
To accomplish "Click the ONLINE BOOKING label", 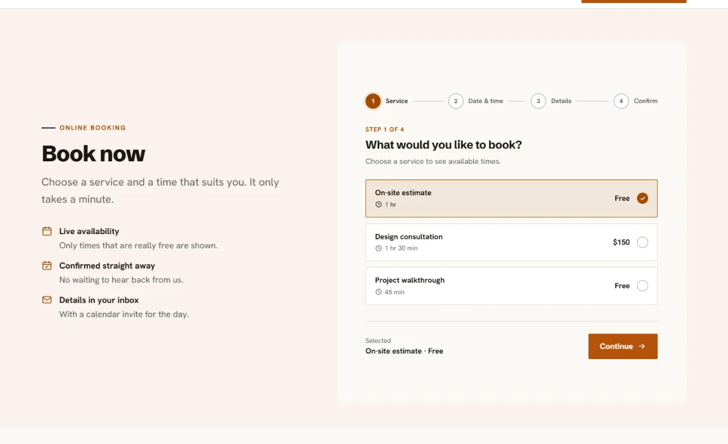I will click(92, 128).
